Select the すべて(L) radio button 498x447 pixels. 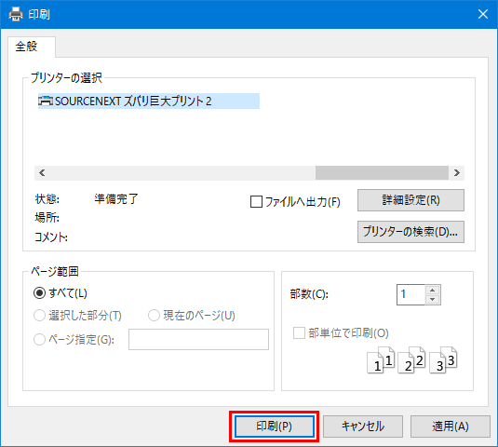coord(39,293)
